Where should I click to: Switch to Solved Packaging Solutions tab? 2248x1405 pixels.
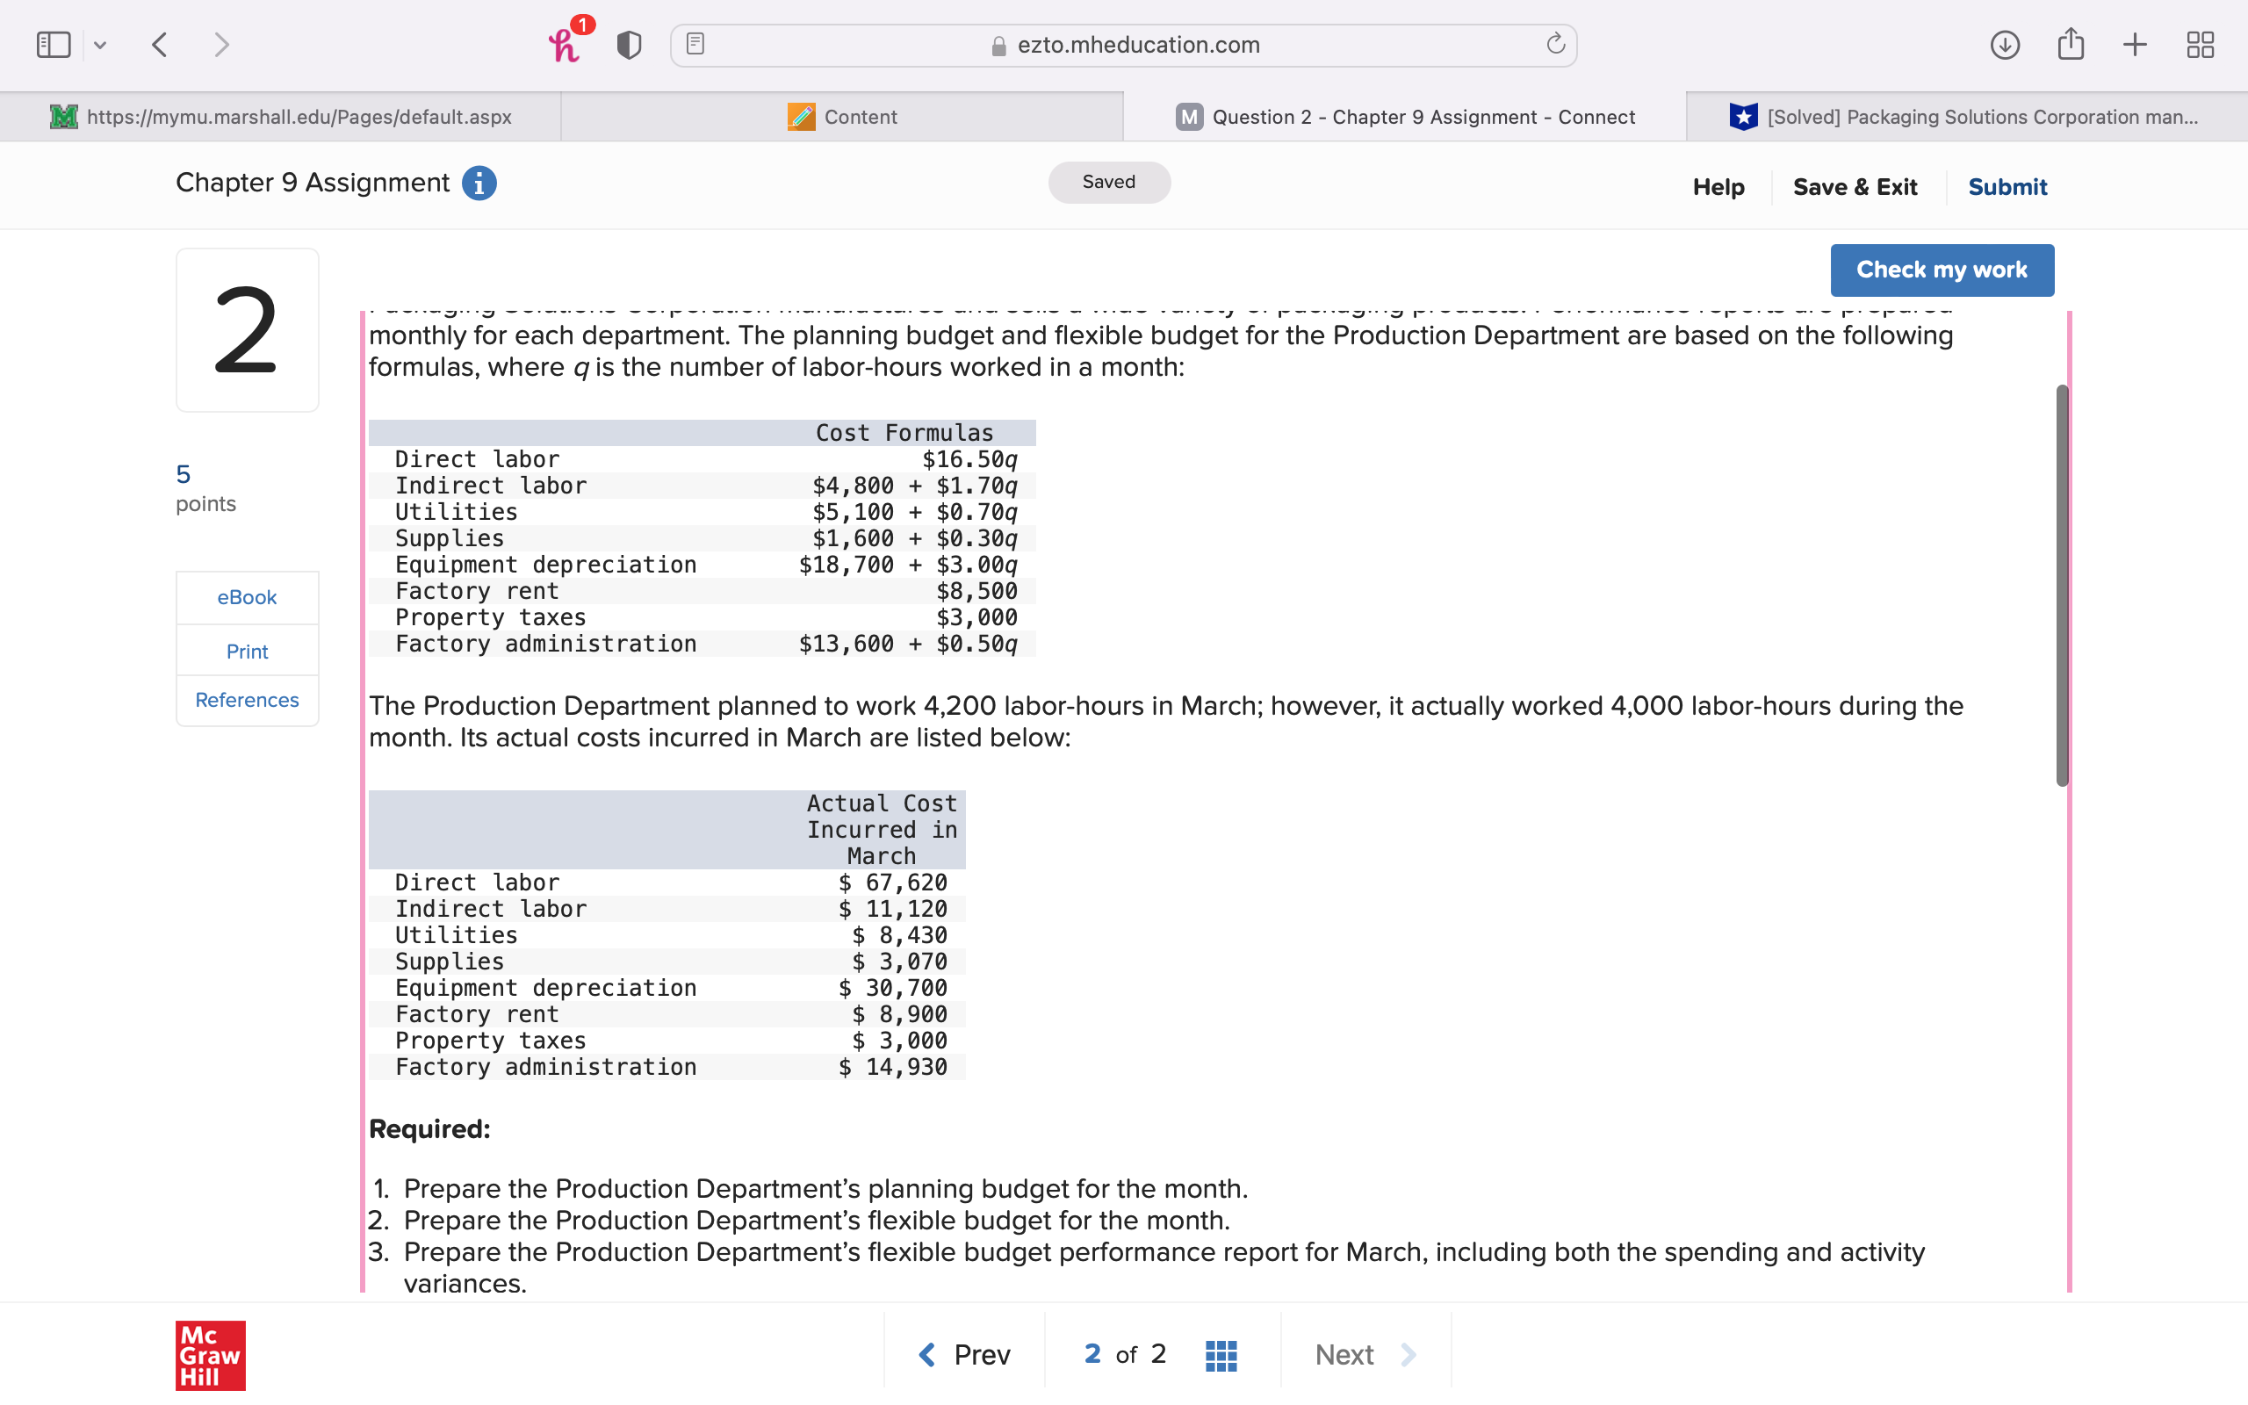pyautogui.click(x=1964, y=117)
